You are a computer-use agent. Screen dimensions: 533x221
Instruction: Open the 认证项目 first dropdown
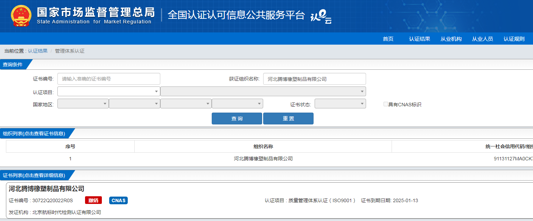tap(109, 91)
